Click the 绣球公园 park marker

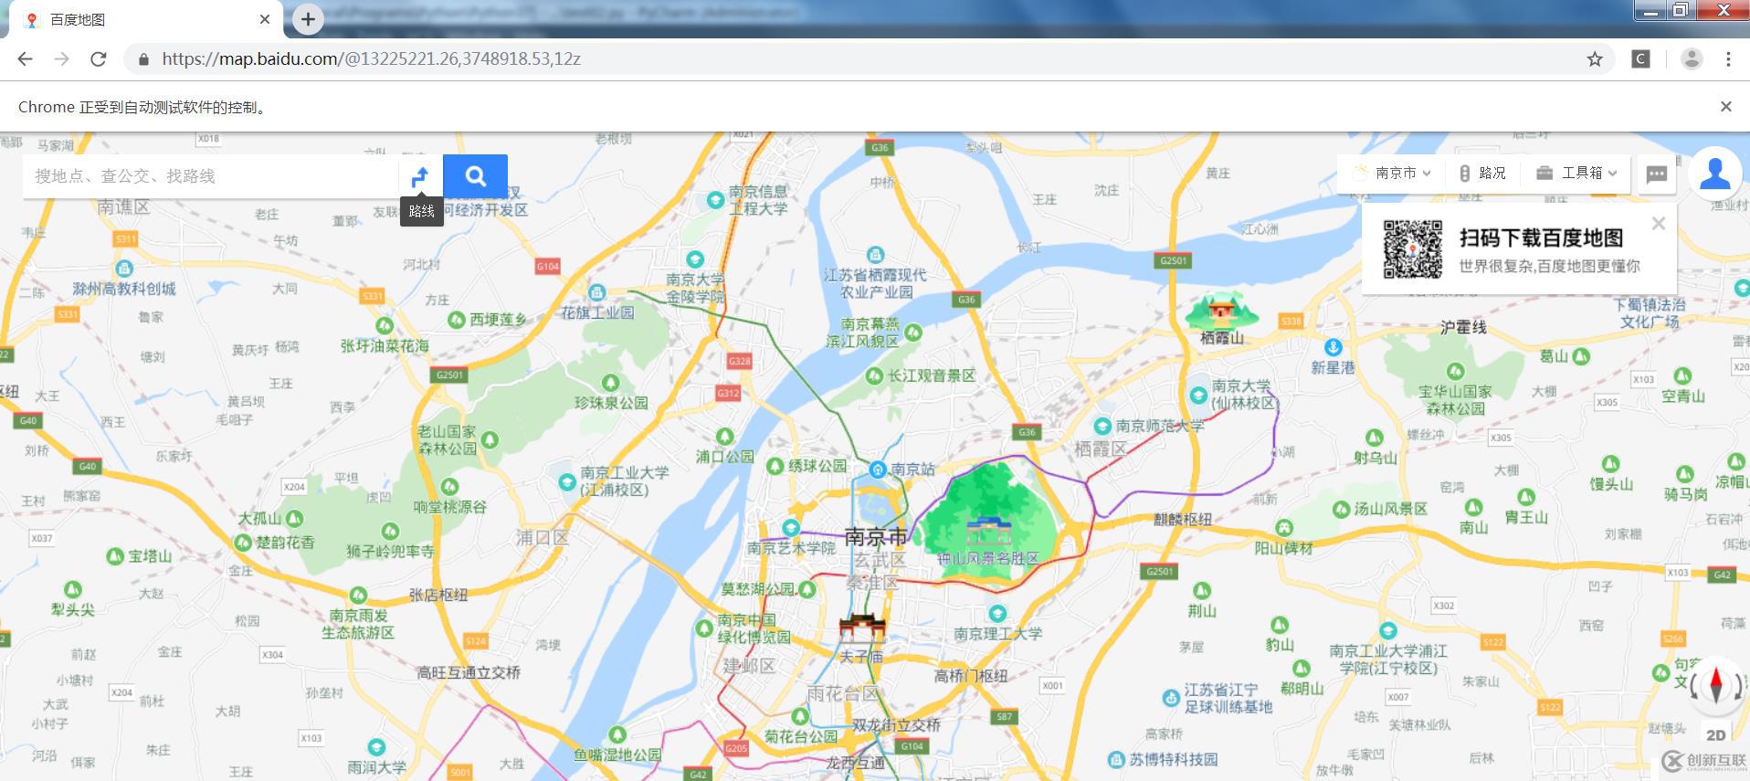(775, 466)
